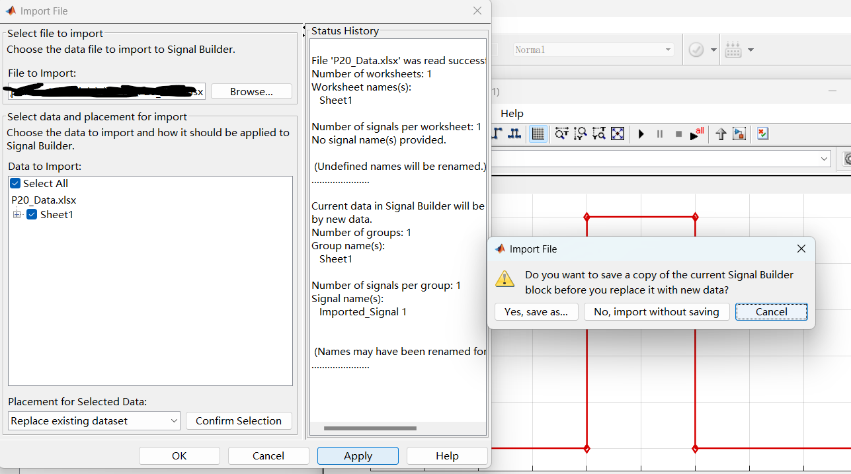Click the Sheet1 label in data tree
The height and width of the screenshot is (474, 851).
coord(57,214)
